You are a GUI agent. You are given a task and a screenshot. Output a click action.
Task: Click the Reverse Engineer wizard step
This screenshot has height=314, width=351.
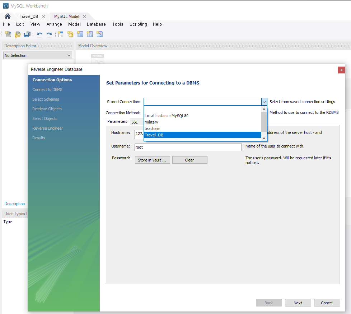point(47,128)
